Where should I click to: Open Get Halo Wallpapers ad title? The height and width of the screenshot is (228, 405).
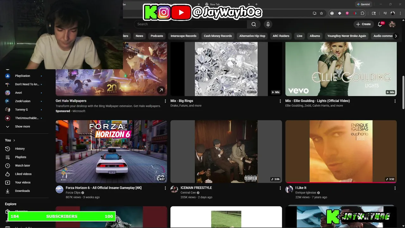click(x=71, y=101)
